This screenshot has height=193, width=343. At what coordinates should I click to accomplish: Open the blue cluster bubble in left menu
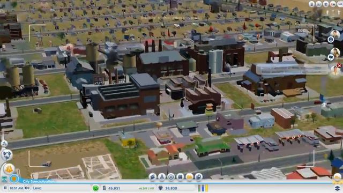coord(7,155)
